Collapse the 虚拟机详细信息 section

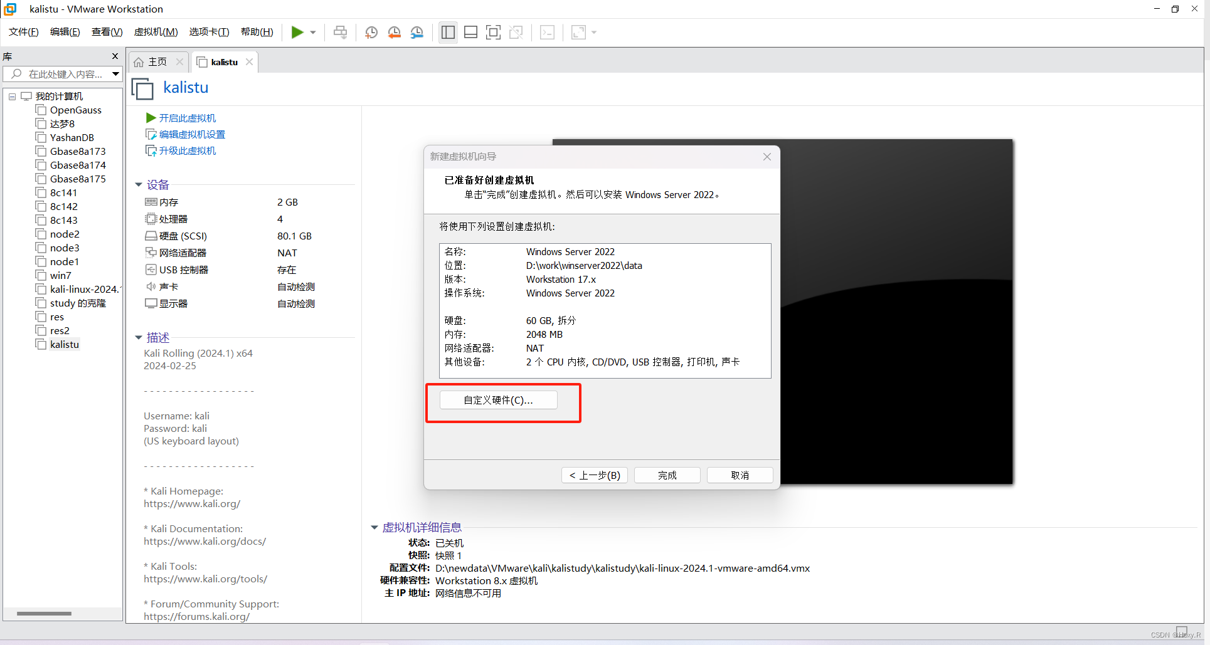tap(374, 528)
